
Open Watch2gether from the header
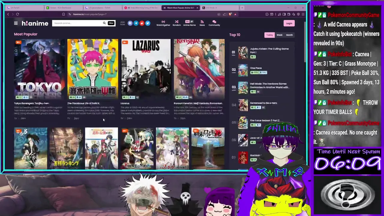point(163,23)
